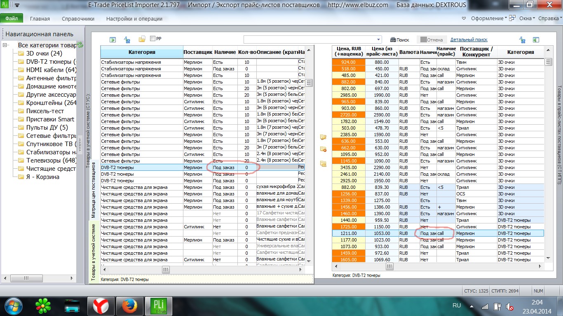Screen dimensions: 563x316
Task: Click the windows layout icon beside Окна
Action: [512, 18]
